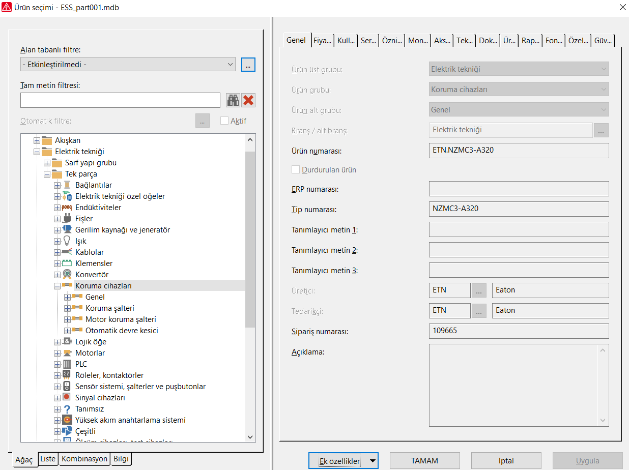Click the İptal button
Viewport: 629px width, 470px height.
tap(506, 461)
